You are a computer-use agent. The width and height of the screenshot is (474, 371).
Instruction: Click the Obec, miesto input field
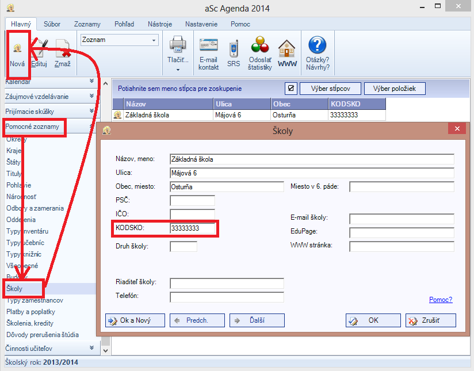pos(227,187)
